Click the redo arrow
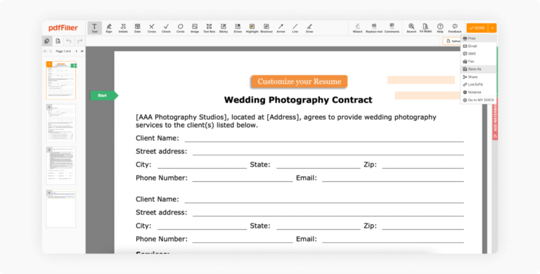Image resolution: width=540 pixels, height=274 pixels. tap(80, 41)
